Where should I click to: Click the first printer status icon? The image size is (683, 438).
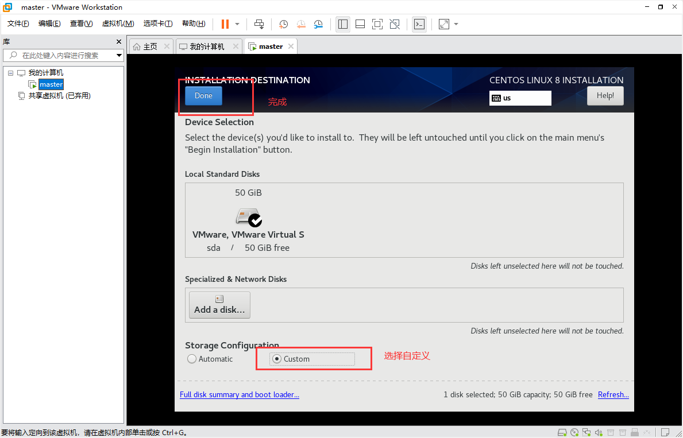(611, 432)
